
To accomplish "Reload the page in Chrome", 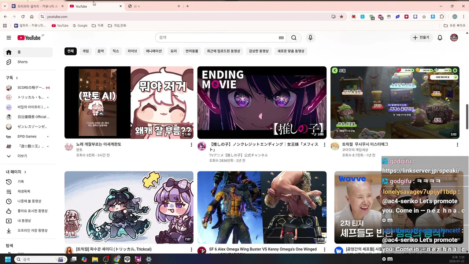I will point(23,16).
